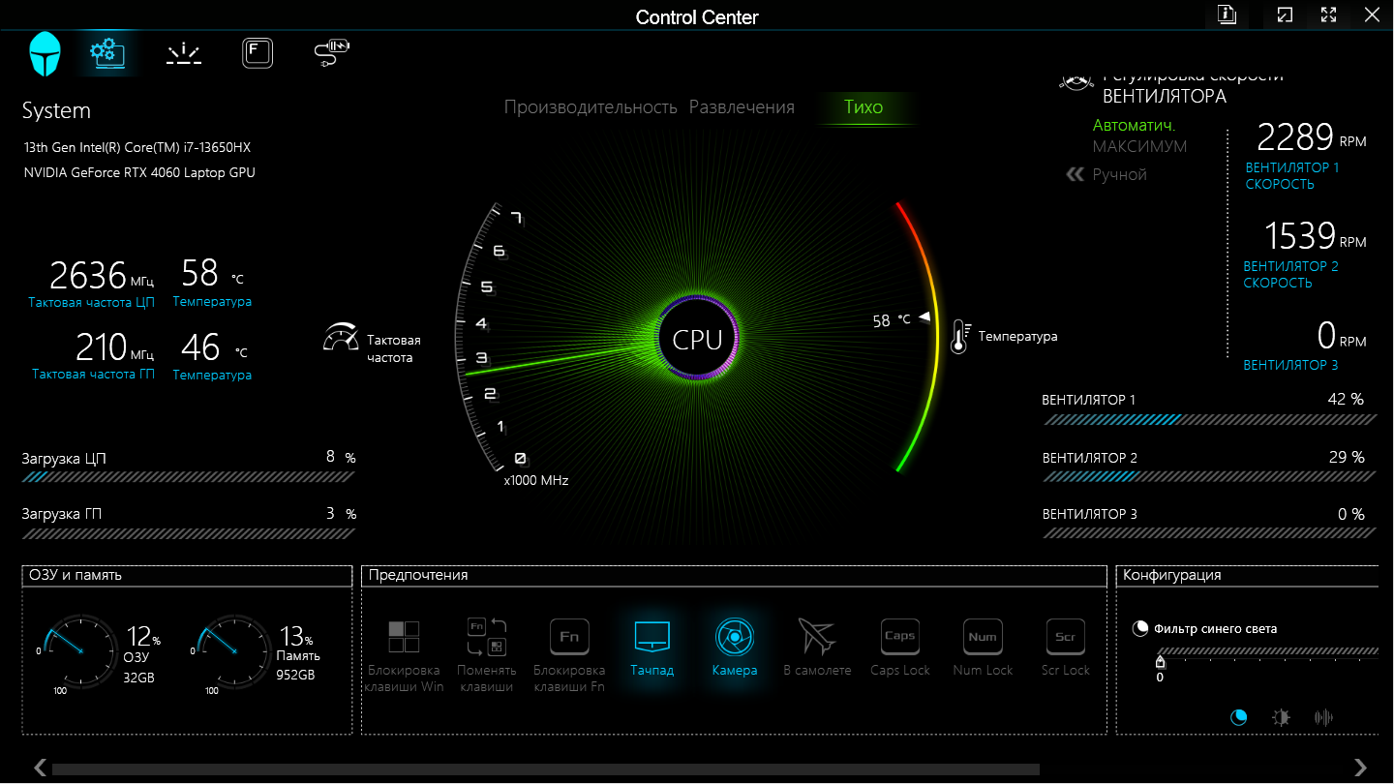Open the LED keyboard lighting tab icon

(184, 53)
